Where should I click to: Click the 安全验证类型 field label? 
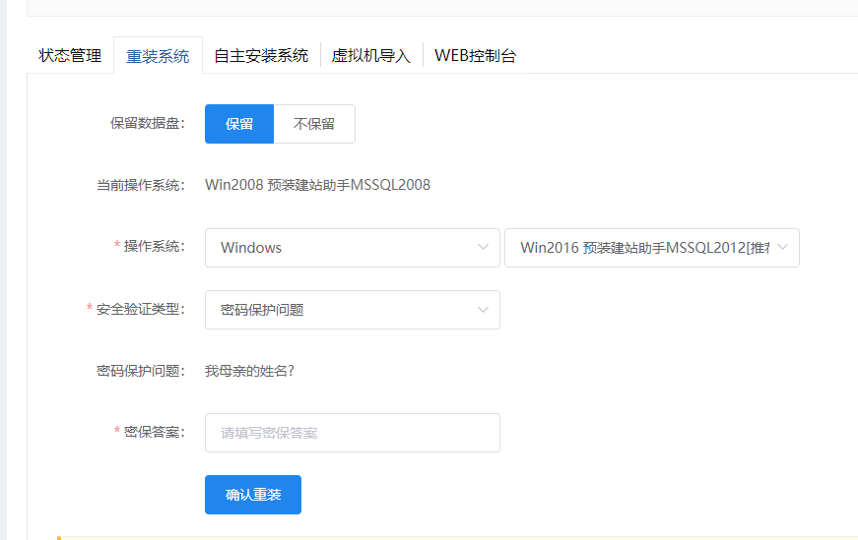click(140, 310)
